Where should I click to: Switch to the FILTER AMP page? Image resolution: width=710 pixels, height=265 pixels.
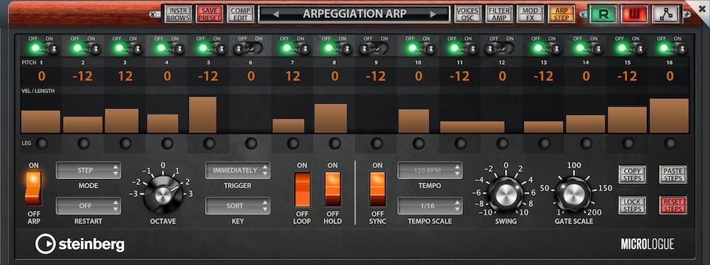pos(499,14)
